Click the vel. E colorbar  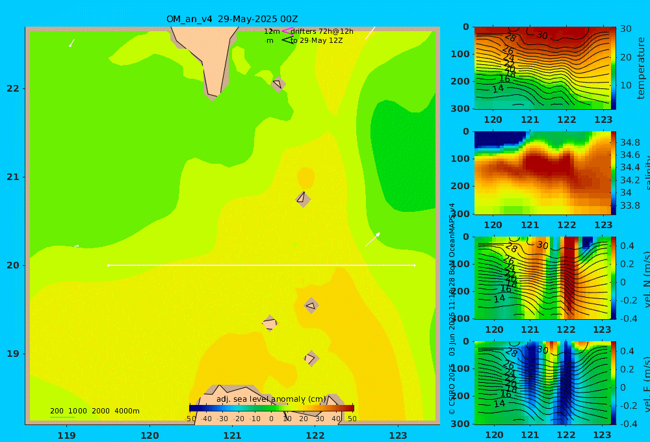(614, 383)
